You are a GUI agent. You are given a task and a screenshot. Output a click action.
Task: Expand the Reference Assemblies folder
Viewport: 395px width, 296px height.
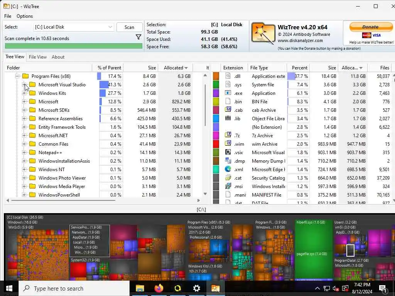point(24,119)
